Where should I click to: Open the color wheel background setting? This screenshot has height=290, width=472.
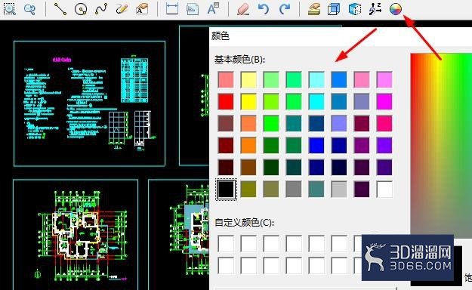tap(396, 9)
